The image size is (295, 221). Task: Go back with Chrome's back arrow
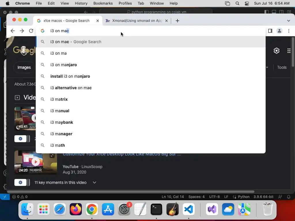(13, 31)
